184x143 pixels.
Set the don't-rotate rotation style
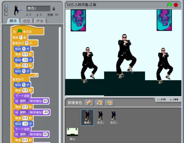(6, 14)
